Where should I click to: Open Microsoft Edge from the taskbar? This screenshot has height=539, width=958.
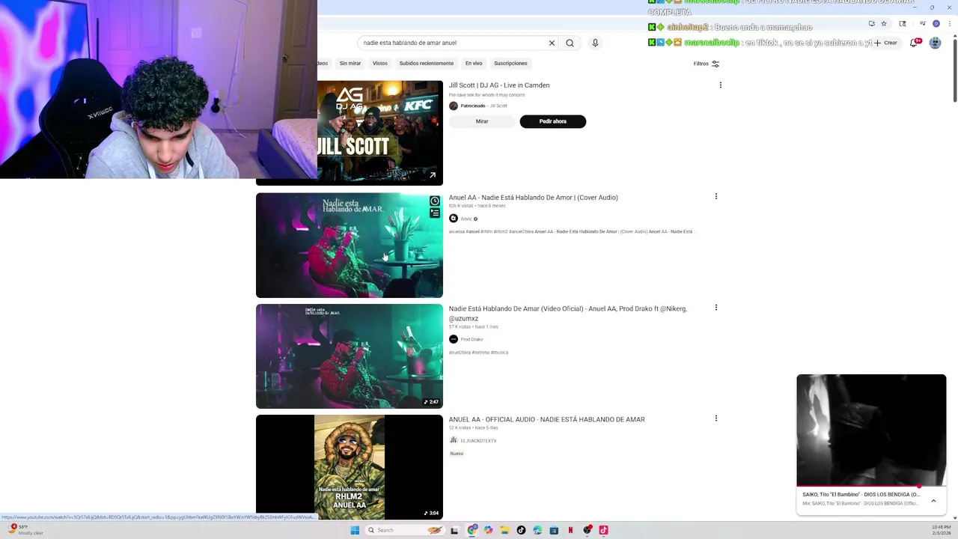[537, 530]
